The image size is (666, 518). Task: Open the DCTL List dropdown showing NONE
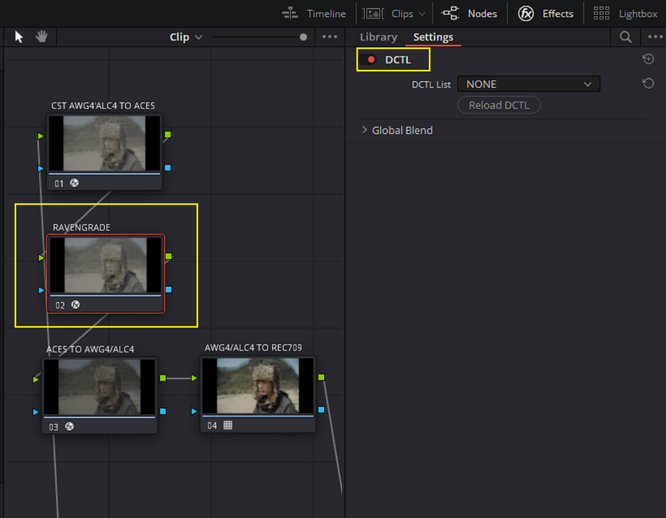(529, 84)
